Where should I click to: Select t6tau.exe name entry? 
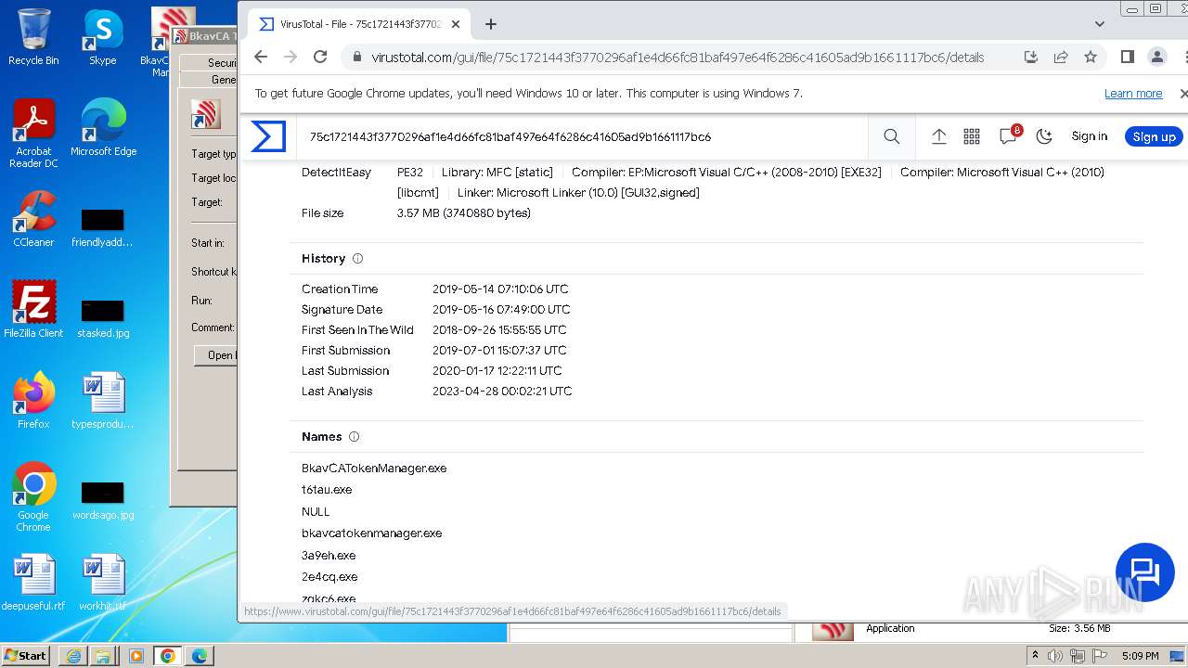pos(327,490)
